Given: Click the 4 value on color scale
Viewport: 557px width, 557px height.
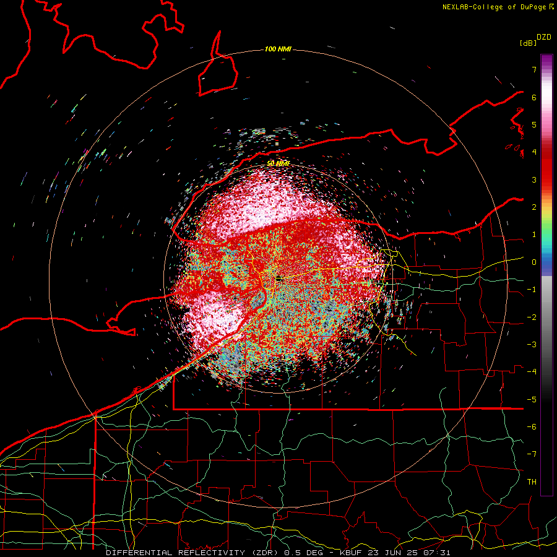Looking at the screenshot, I should click(x=534, y=152).
